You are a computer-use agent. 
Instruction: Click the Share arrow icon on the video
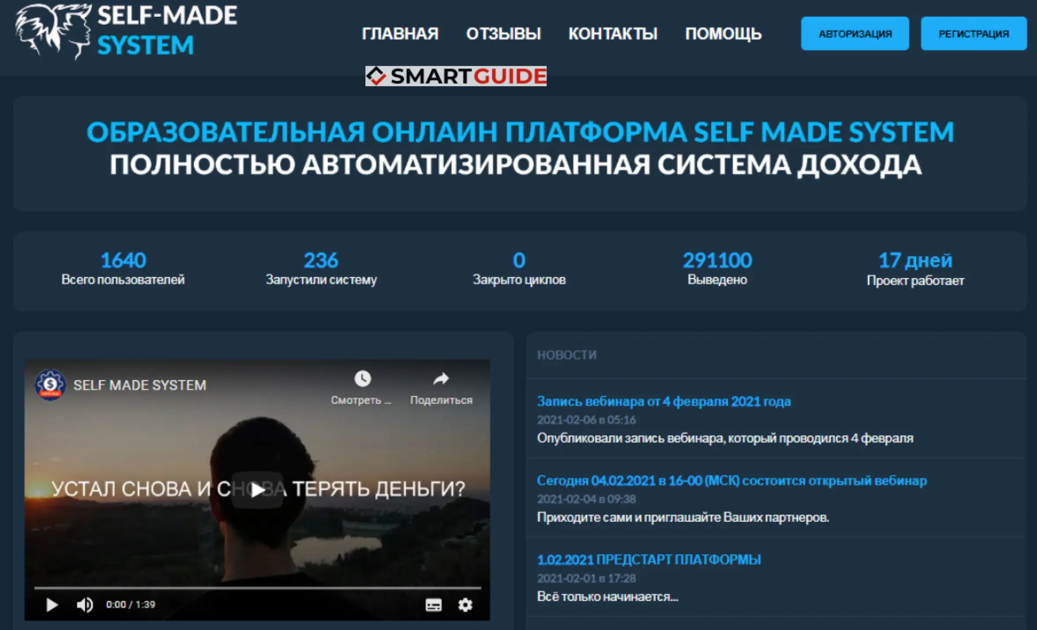pos(441,379)
